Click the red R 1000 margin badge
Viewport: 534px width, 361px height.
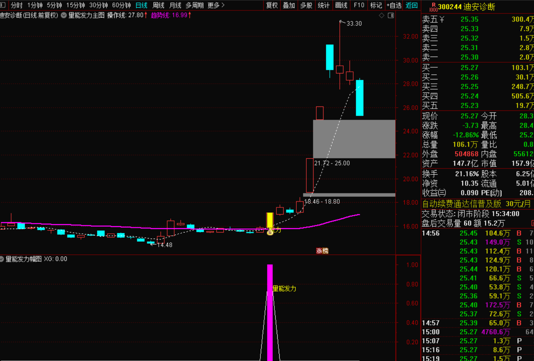433,7
